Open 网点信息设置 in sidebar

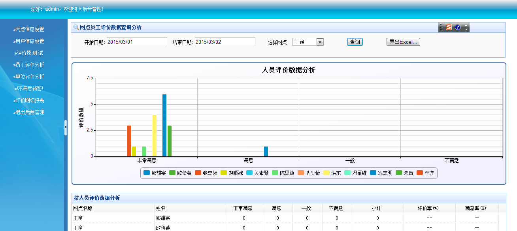[29, 29]
